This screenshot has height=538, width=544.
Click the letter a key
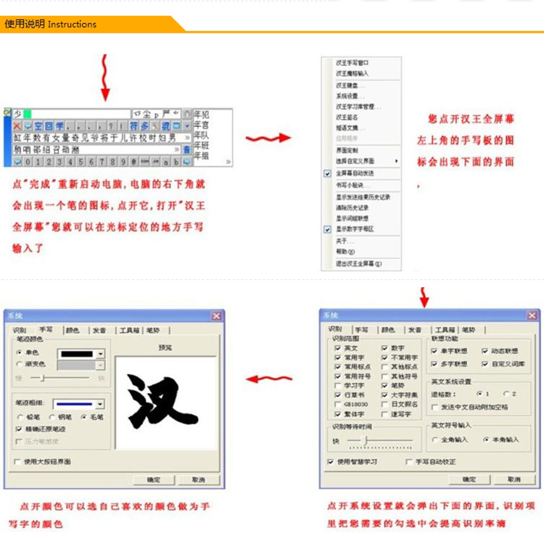[166, 162]
